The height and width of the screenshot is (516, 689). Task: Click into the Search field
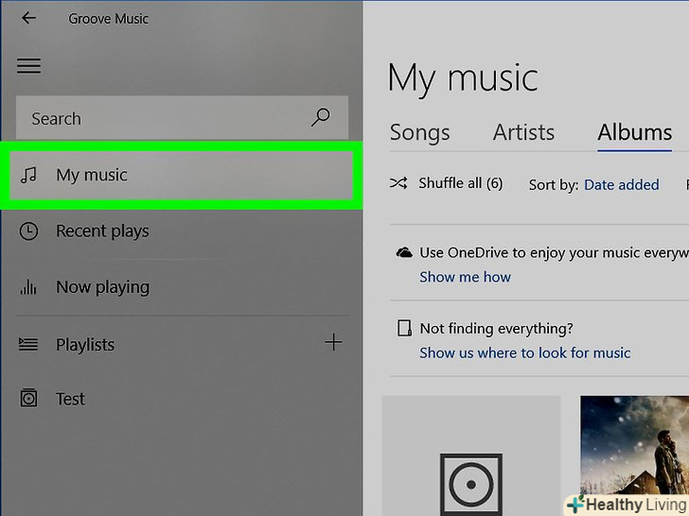click(x=182, y=118)
